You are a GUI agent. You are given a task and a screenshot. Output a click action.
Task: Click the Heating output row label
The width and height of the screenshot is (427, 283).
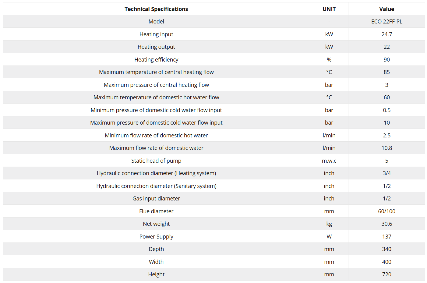156,47
